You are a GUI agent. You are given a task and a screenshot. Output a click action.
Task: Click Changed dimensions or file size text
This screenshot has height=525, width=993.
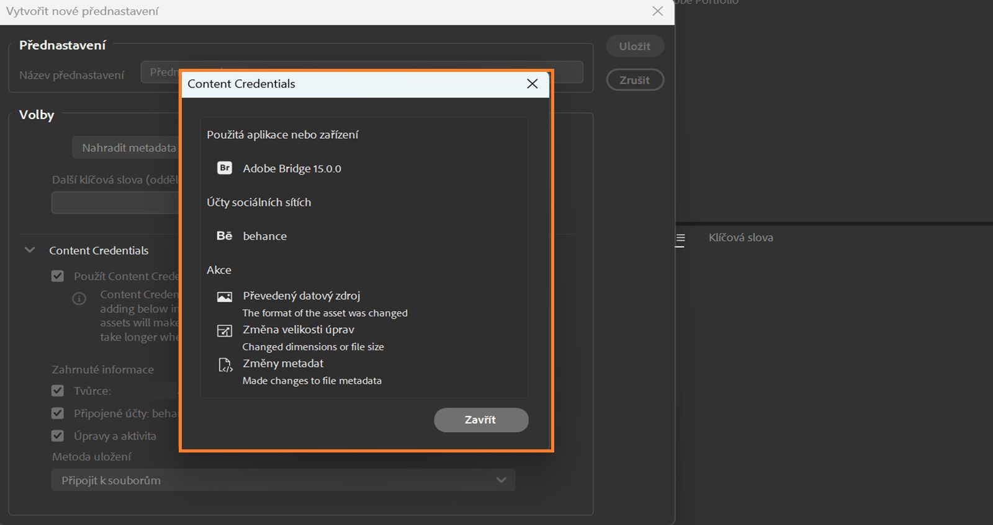pyautogui.click(x=313, y=347)
